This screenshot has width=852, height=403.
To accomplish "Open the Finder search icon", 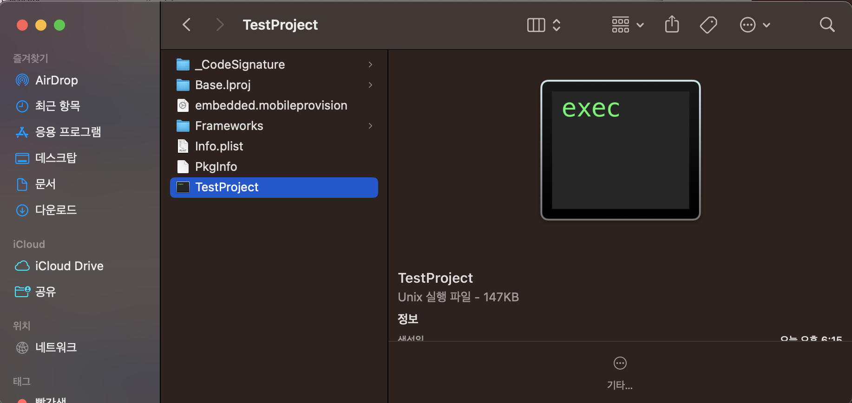I will [827, 25].
